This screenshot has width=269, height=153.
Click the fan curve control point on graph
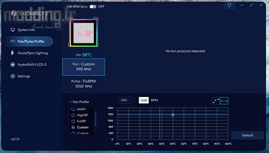[x=173, y=115]
